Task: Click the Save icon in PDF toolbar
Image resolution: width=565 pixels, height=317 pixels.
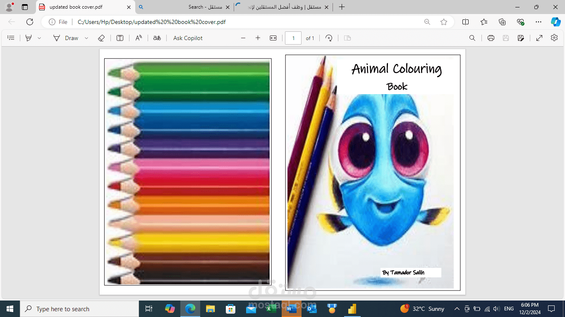Action: (x=505, y=38)
